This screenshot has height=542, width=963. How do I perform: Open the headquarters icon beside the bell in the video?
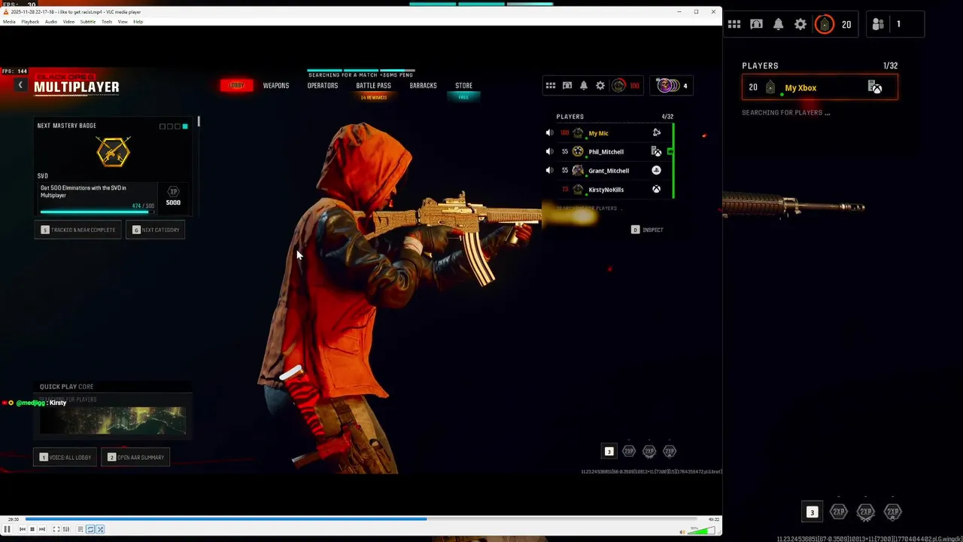point(567,86)
